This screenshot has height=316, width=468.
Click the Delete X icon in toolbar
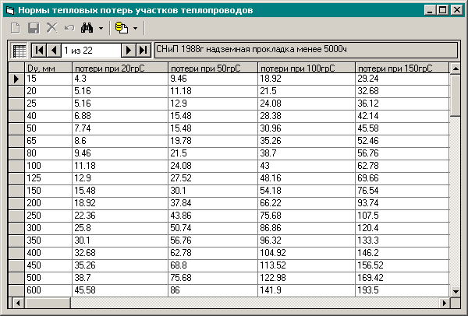click(51, 28)
